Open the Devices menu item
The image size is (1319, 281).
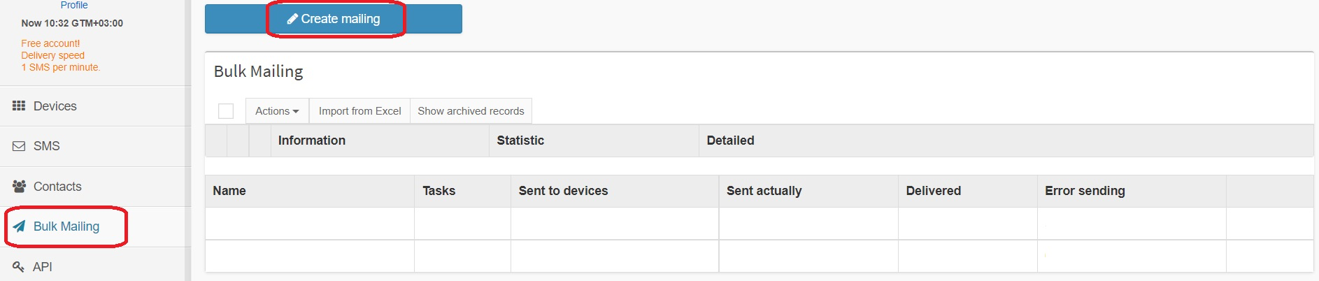click(x=55, y=106)
